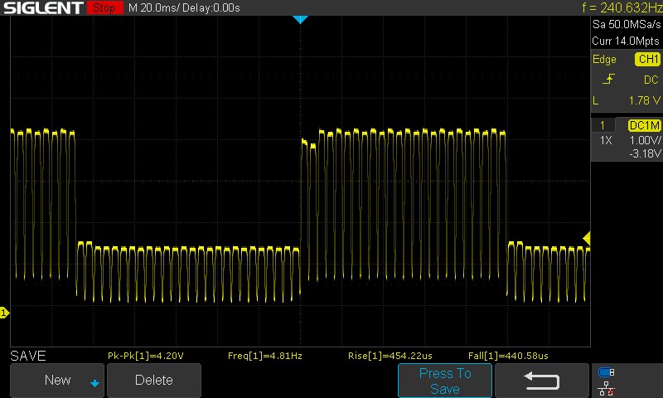Toggle the CH1 trigger source badge
Image resolution: width=663 pixels, height=398 pixels.
coord(646,60)
